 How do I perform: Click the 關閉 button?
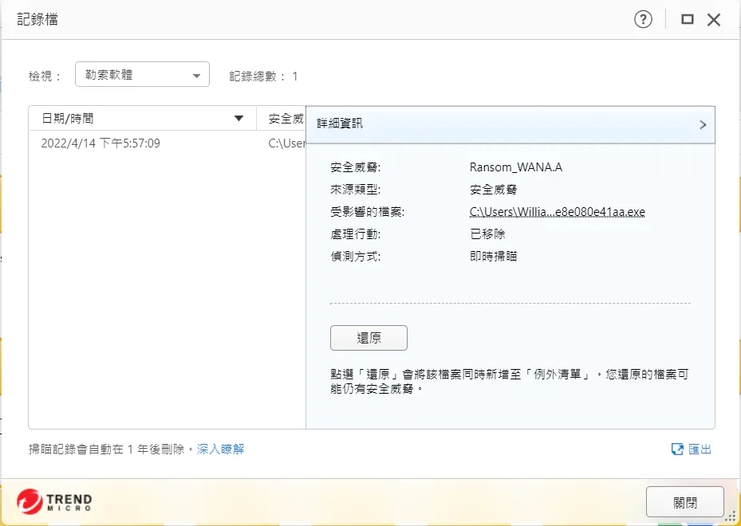(x=684, y=502)
